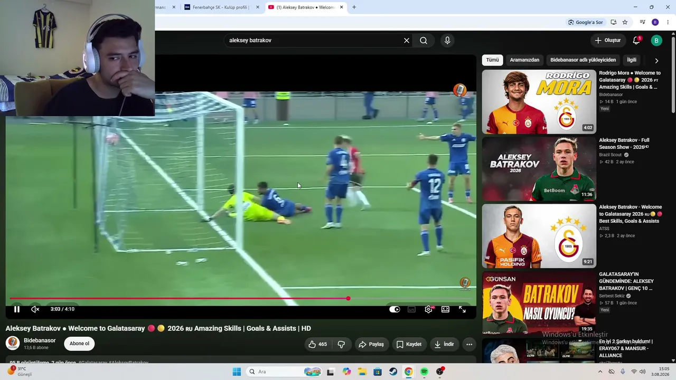The width and height of the screenshot is (676, 380).
Task: Open Microsoft Store from the taskbar
Action: tap(378, 372)
